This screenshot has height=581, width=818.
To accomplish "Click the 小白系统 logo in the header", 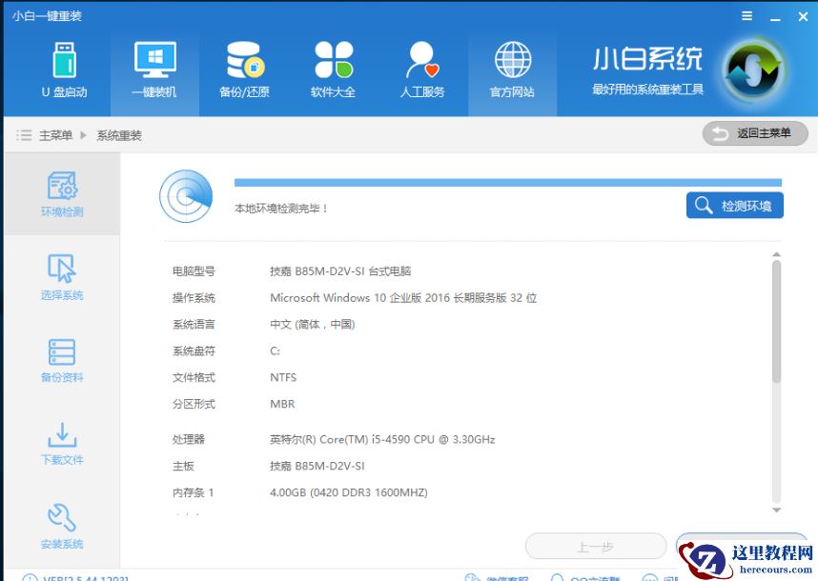I will coord(753,71).
